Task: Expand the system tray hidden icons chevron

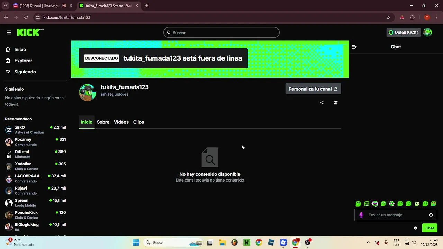Action: (368, 243)
